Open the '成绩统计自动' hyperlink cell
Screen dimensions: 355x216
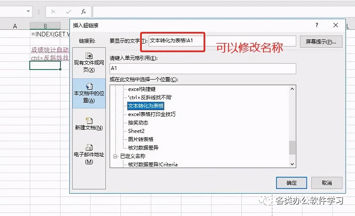[50, 49]
